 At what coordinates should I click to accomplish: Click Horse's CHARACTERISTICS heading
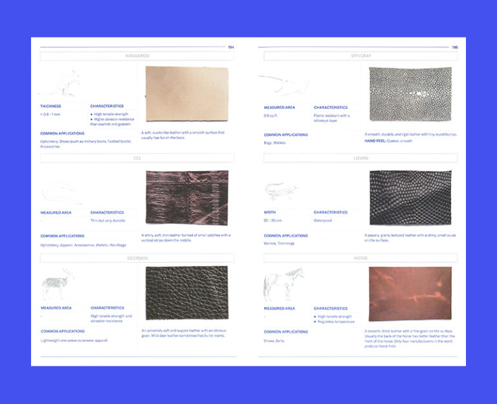[331, 309]
